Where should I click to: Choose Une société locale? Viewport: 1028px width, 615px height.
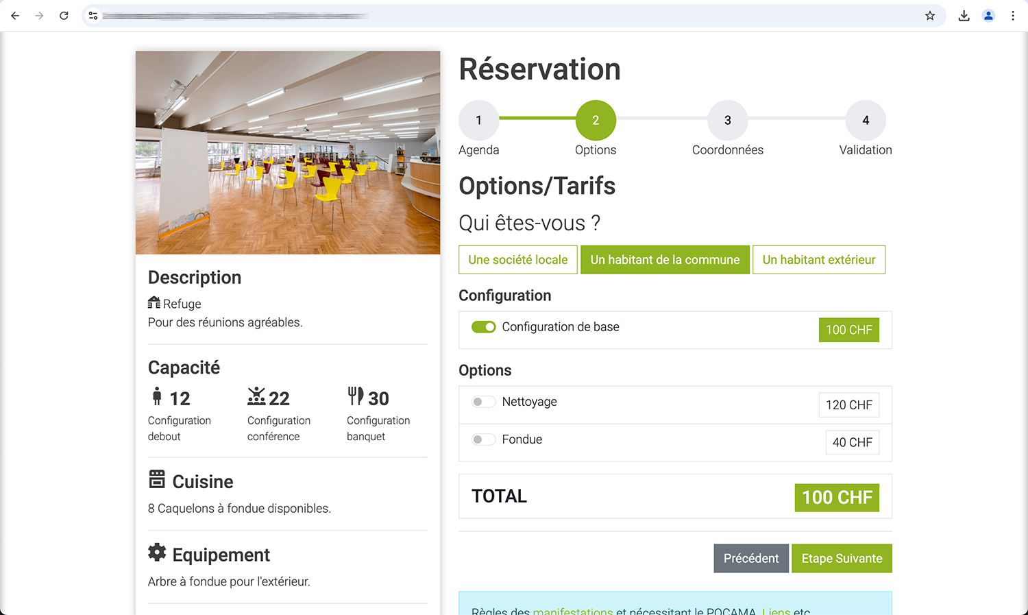click(x=517, y=260)
